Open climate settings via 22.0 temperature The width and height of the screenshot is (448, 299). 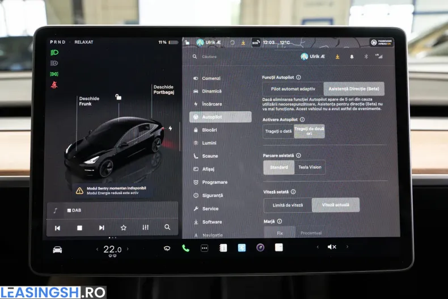pos(112,250)
